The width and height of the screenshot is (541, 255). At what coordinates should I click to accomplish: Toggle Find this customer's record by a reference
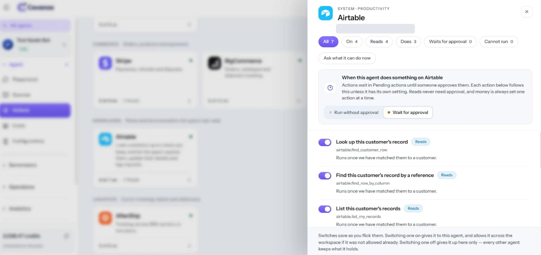(x=325, y=176)
